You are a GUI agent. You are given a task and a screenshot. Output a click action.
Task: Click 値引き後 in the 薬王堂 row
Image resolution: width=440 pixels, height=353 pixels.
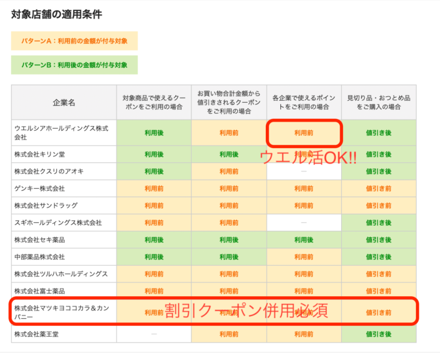(379, 334)
